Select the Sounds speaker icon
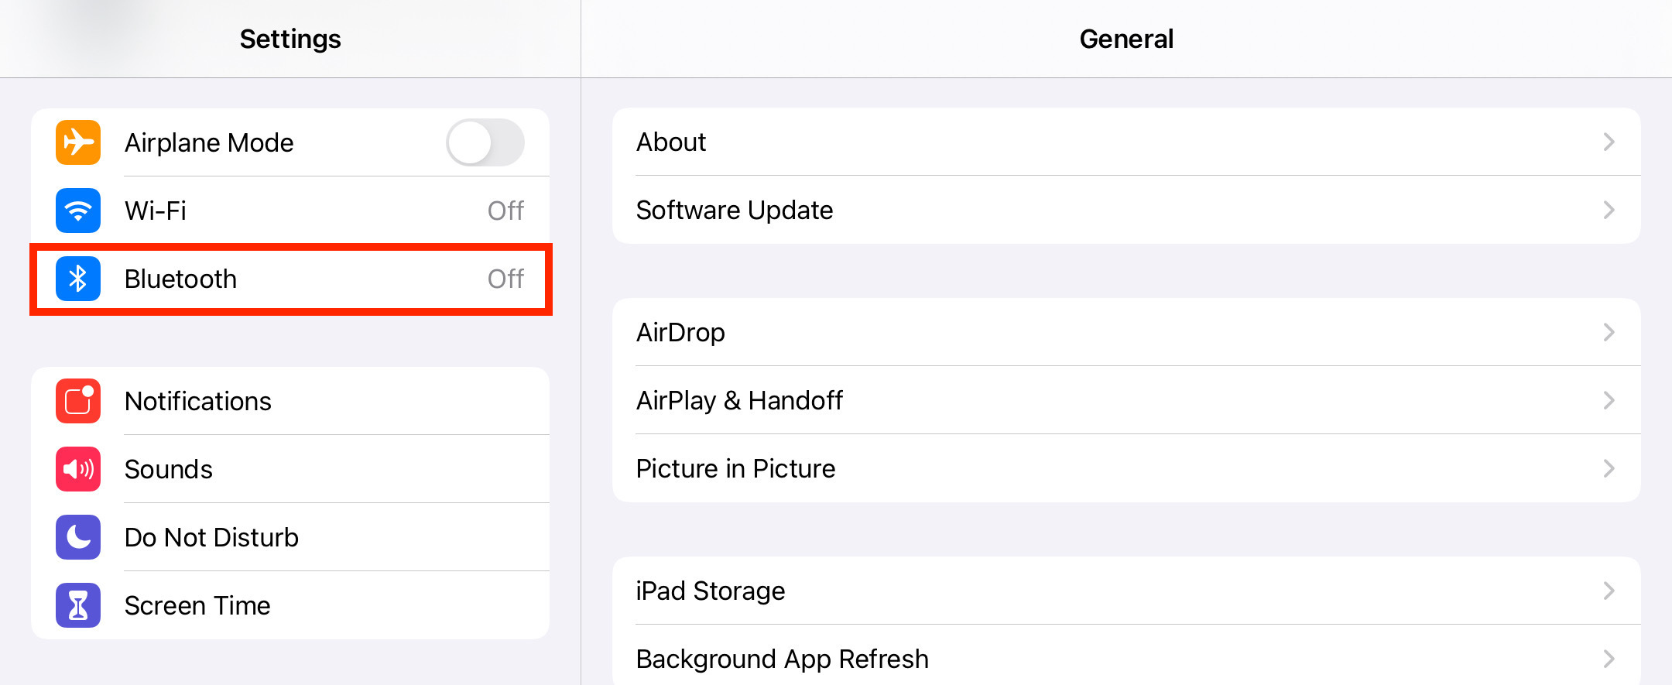This screenshot has width=1672, height=685. pos(77,469)
